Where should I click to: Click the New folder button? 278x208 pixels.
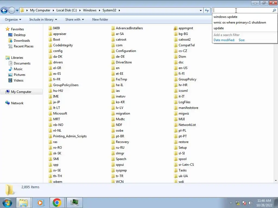coord(100,19)
